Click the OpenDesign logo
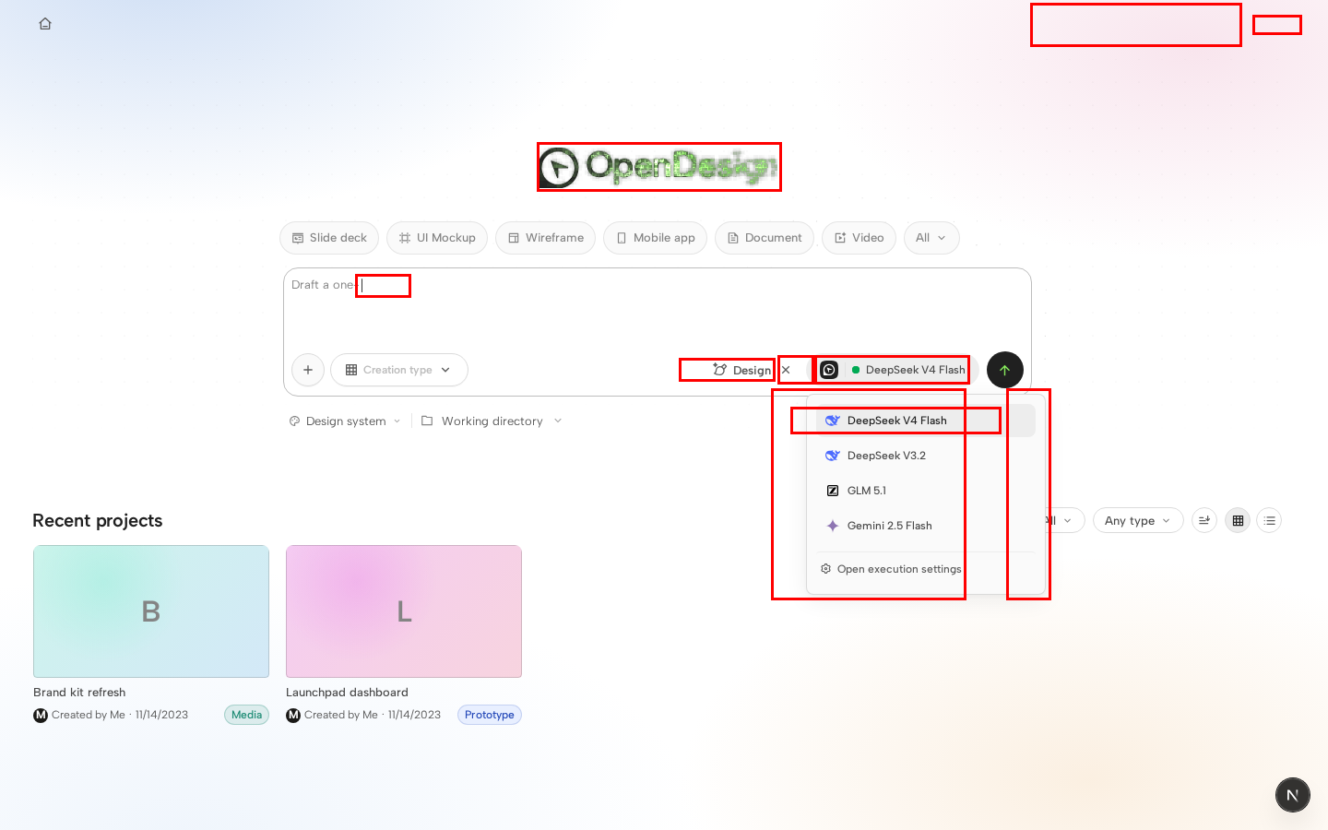The image size is (1328, 830). (659, 167)
